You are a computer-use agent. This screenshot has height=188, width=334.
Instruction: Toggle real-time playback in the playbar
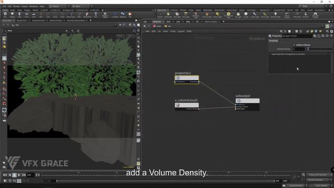(x=19, y=181)
